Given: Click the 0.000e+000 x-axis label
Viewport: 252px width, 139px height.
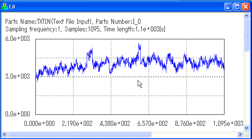Looking at the screenshot, I should 39,124.
